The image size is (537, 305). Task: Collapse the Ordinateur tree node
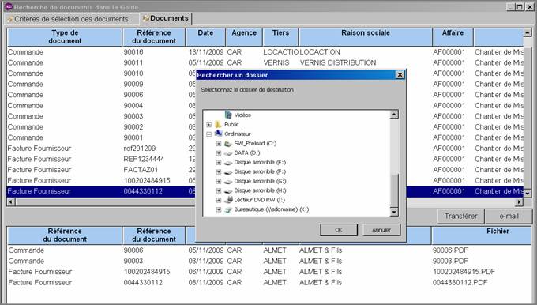(209, 134)
